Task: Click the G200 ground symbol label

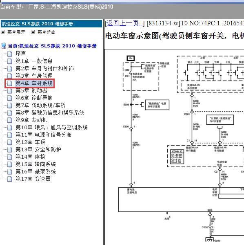Action: [x=217, y=241]
